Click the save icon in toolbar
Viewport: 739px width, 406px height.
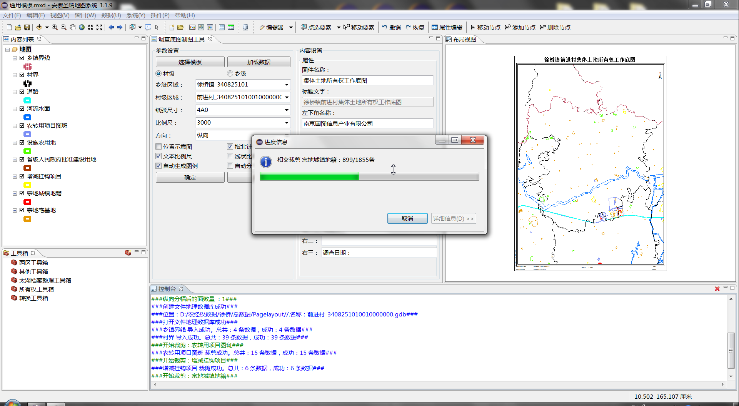tap(27, 27)
